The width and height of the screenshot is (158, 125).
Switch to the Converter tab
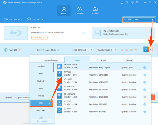[80, 11]
